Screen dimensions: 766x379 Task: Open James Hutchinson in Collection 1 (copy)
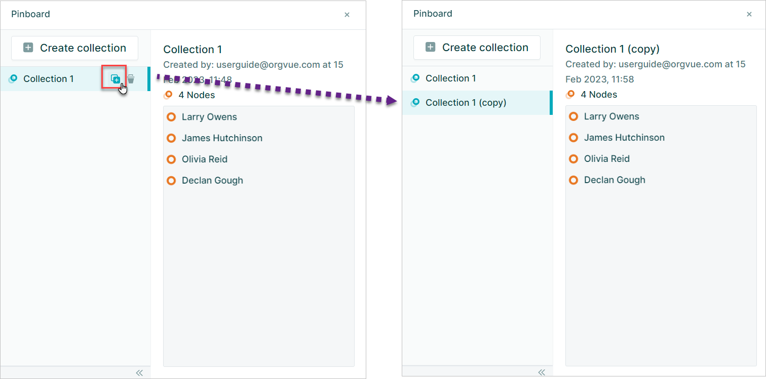[x=624, y=138]
